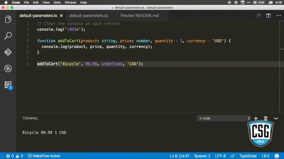The image size is (284, 159).
Task: Click the screen recording icon in menu bar
Action: 229,2
